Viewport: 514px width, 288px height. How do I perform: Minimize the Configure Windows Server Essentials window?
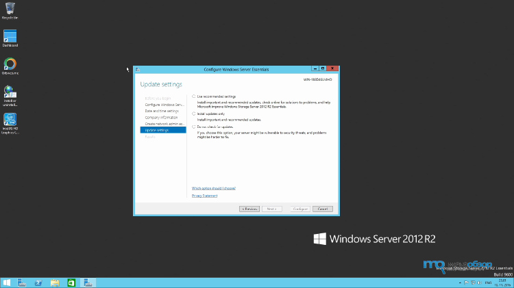[315, 68]
